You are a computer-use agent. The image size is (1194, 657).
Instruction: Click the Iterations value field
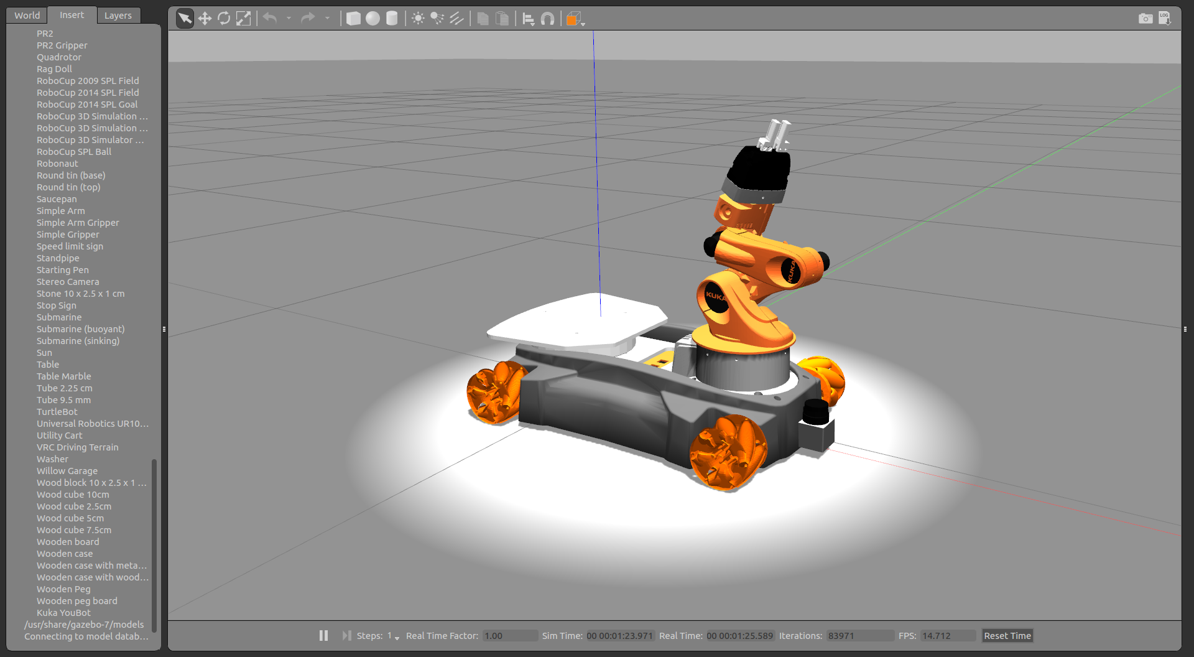[860, 636]
